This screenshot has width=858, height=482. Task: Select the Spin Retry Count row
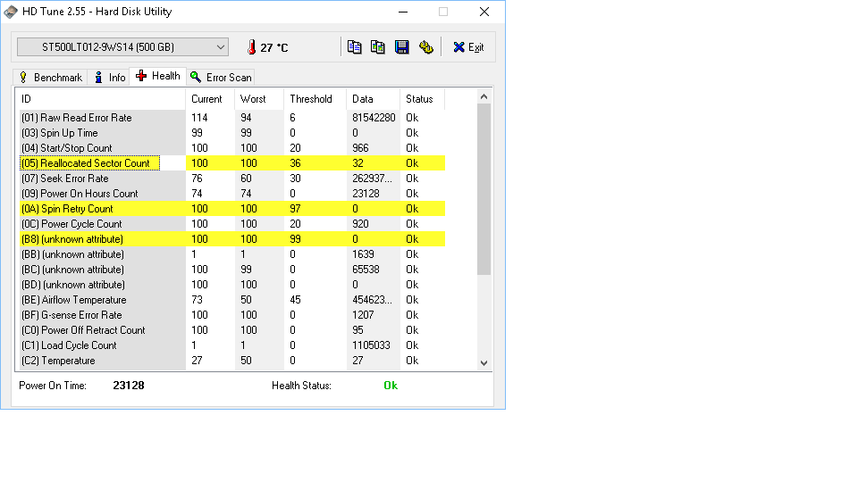coord(232,209)
